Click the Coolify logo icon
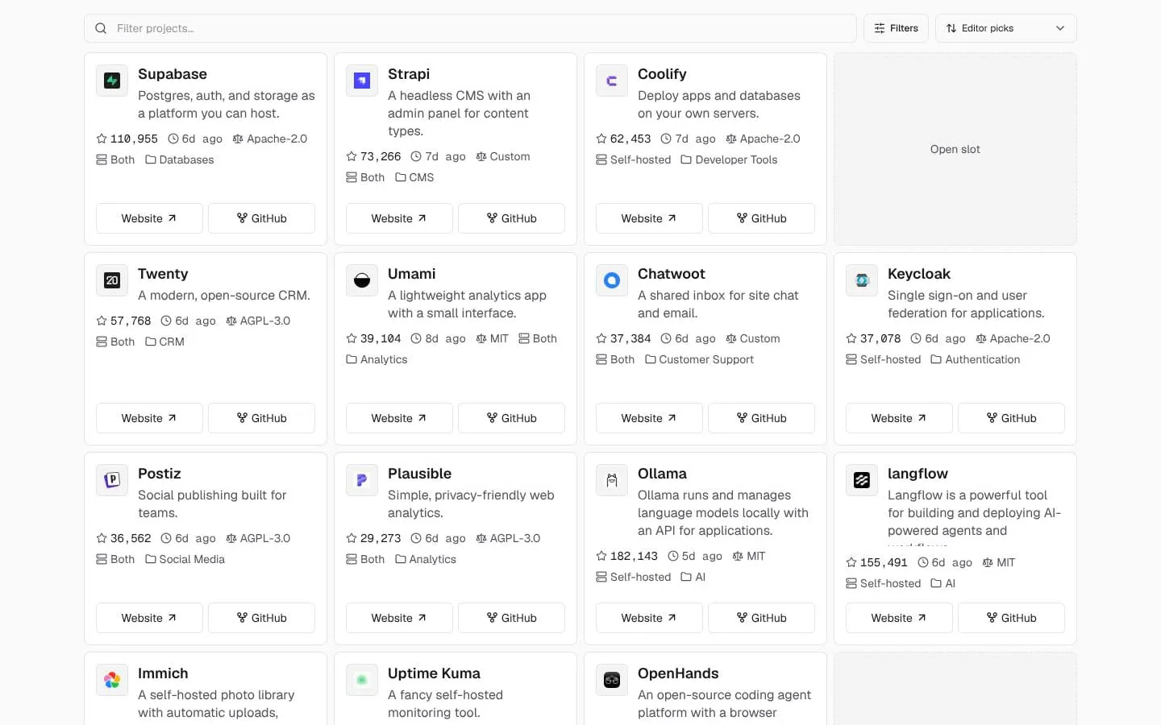This screenshot has height=725, width=1161. [x=612, y=81]
